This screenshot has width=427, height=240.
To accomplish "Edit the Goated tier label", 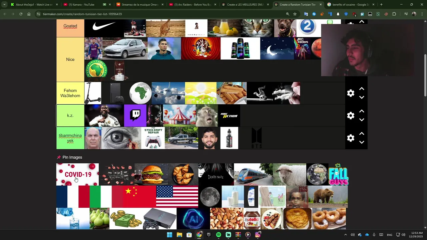I will click(x=70, y=26).
